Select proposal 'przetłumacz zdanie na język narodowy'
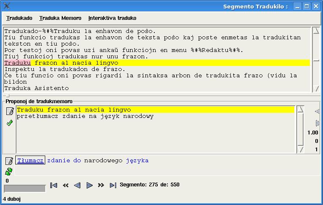Image resolution: width=323 pixels, height=205 pixels. click(85, 116)
